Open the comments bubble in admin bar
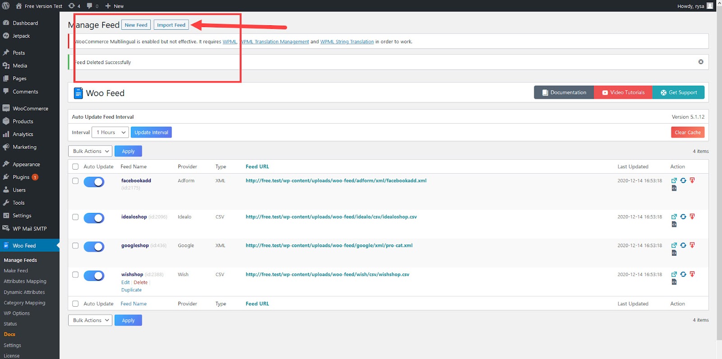The height and width of the screenshot is (359, 722). (x=93, y=6)
